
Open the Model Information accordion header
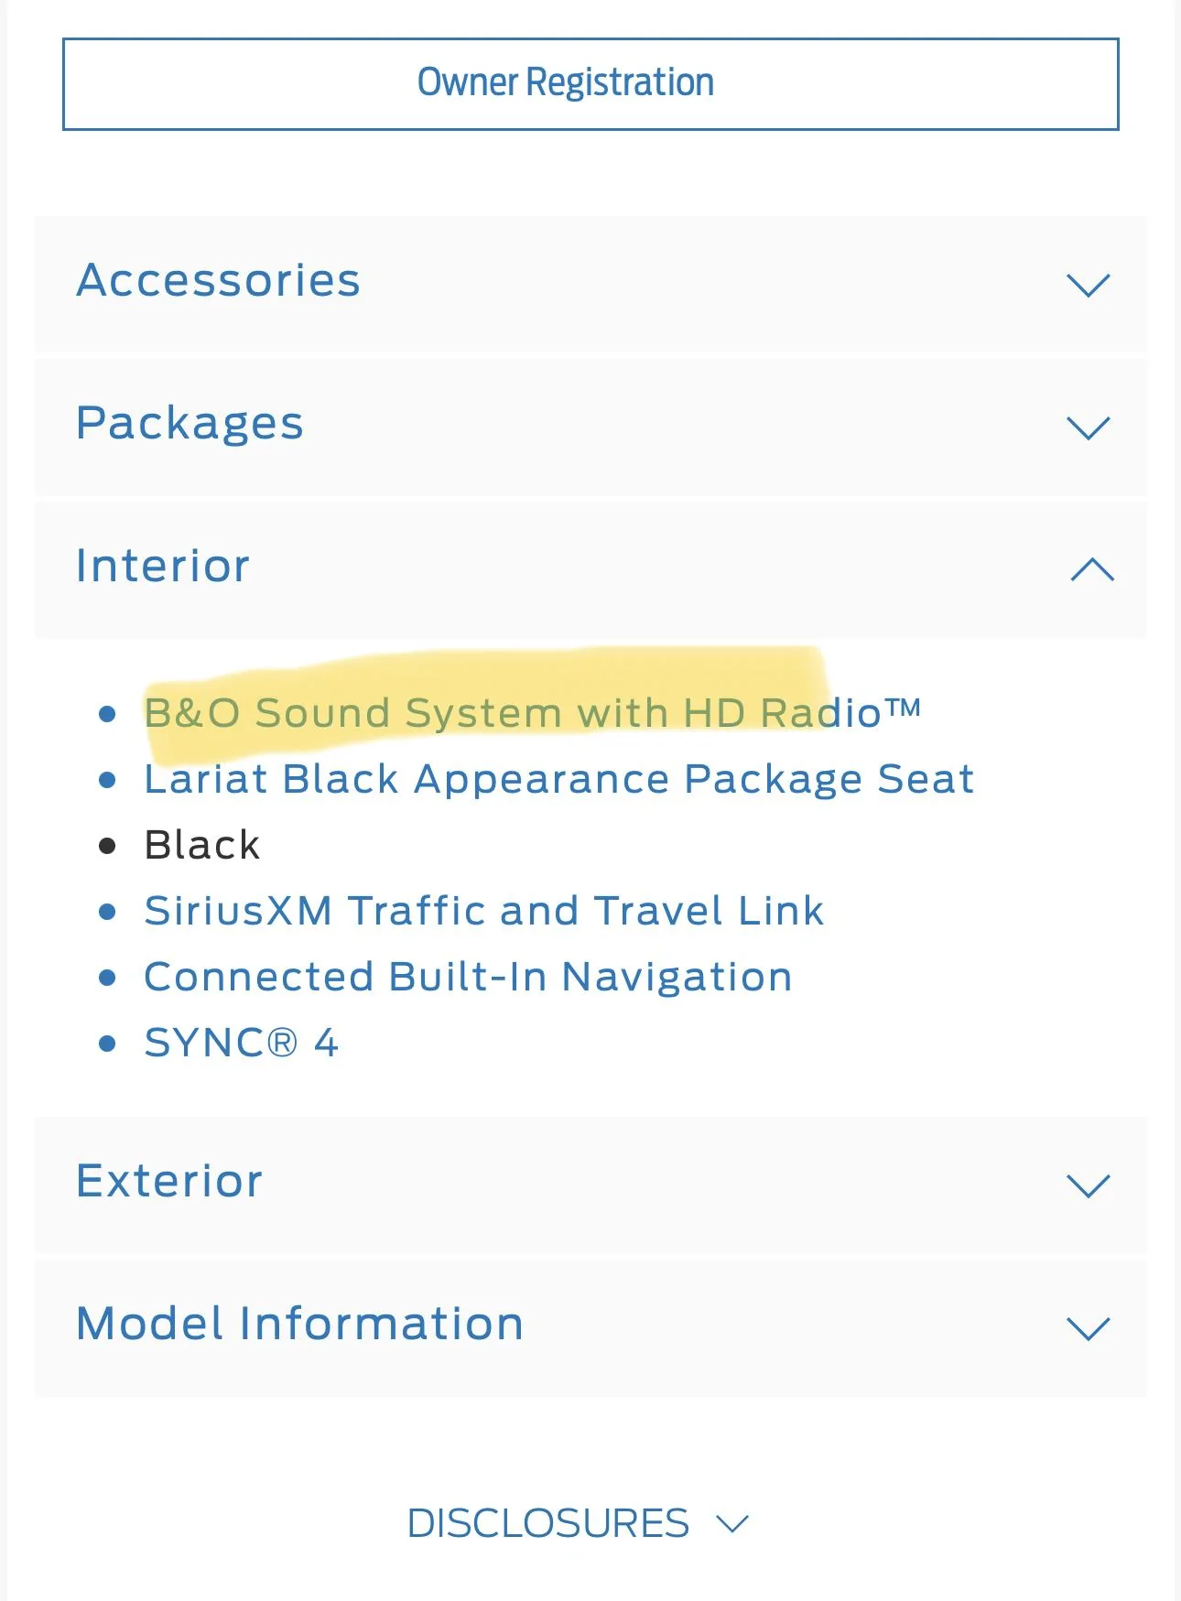(x=300, y=1324)
